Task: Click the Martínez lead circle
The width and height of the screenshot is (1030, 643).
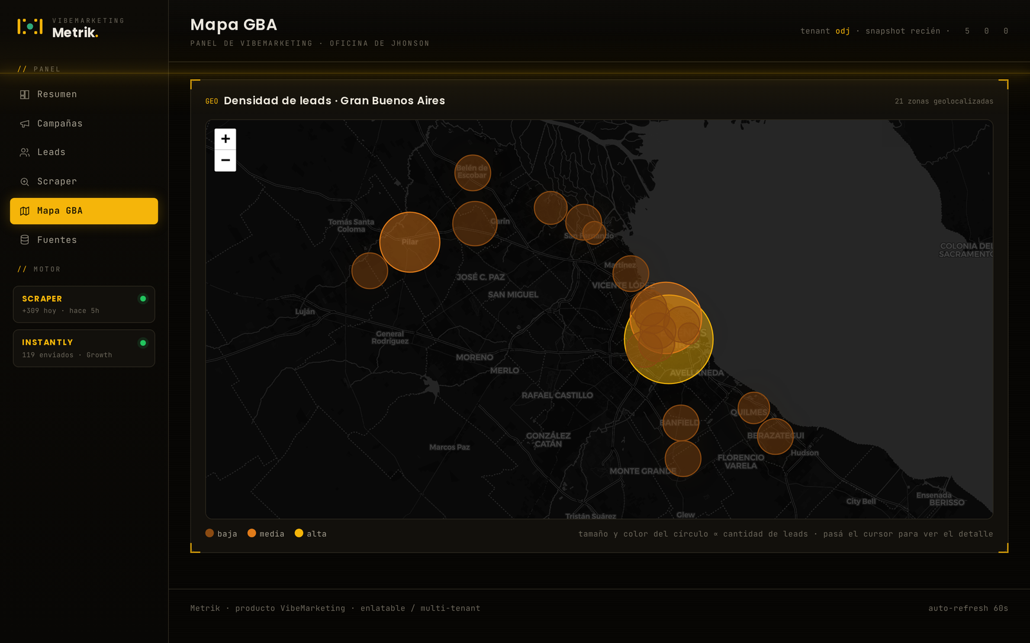Action: [x=630, y=273]
